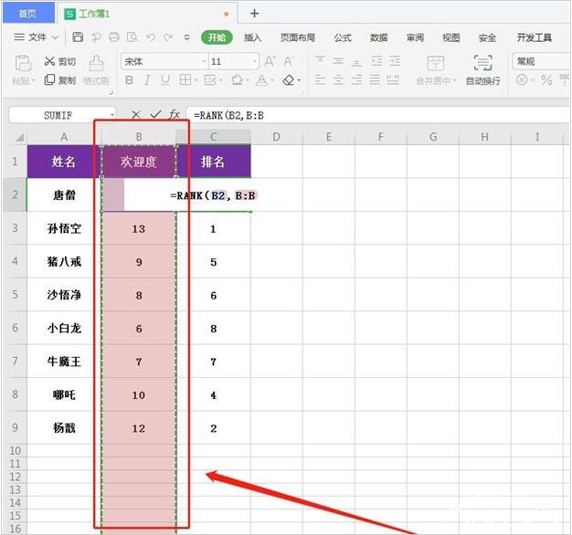Toggle middle vertical alignment

[338, 61]
